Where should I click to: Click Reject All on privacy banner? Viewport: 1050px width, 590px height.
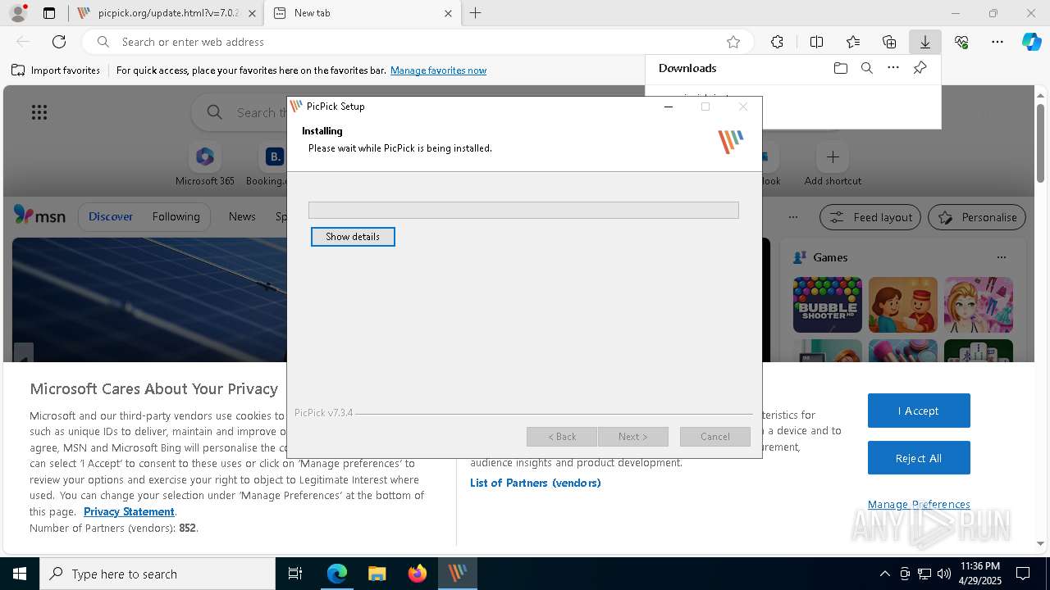tap(919, 458)
